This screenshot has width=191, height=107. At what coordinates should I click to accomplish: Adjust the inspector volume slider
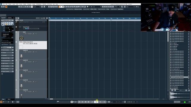pos(9,28)
